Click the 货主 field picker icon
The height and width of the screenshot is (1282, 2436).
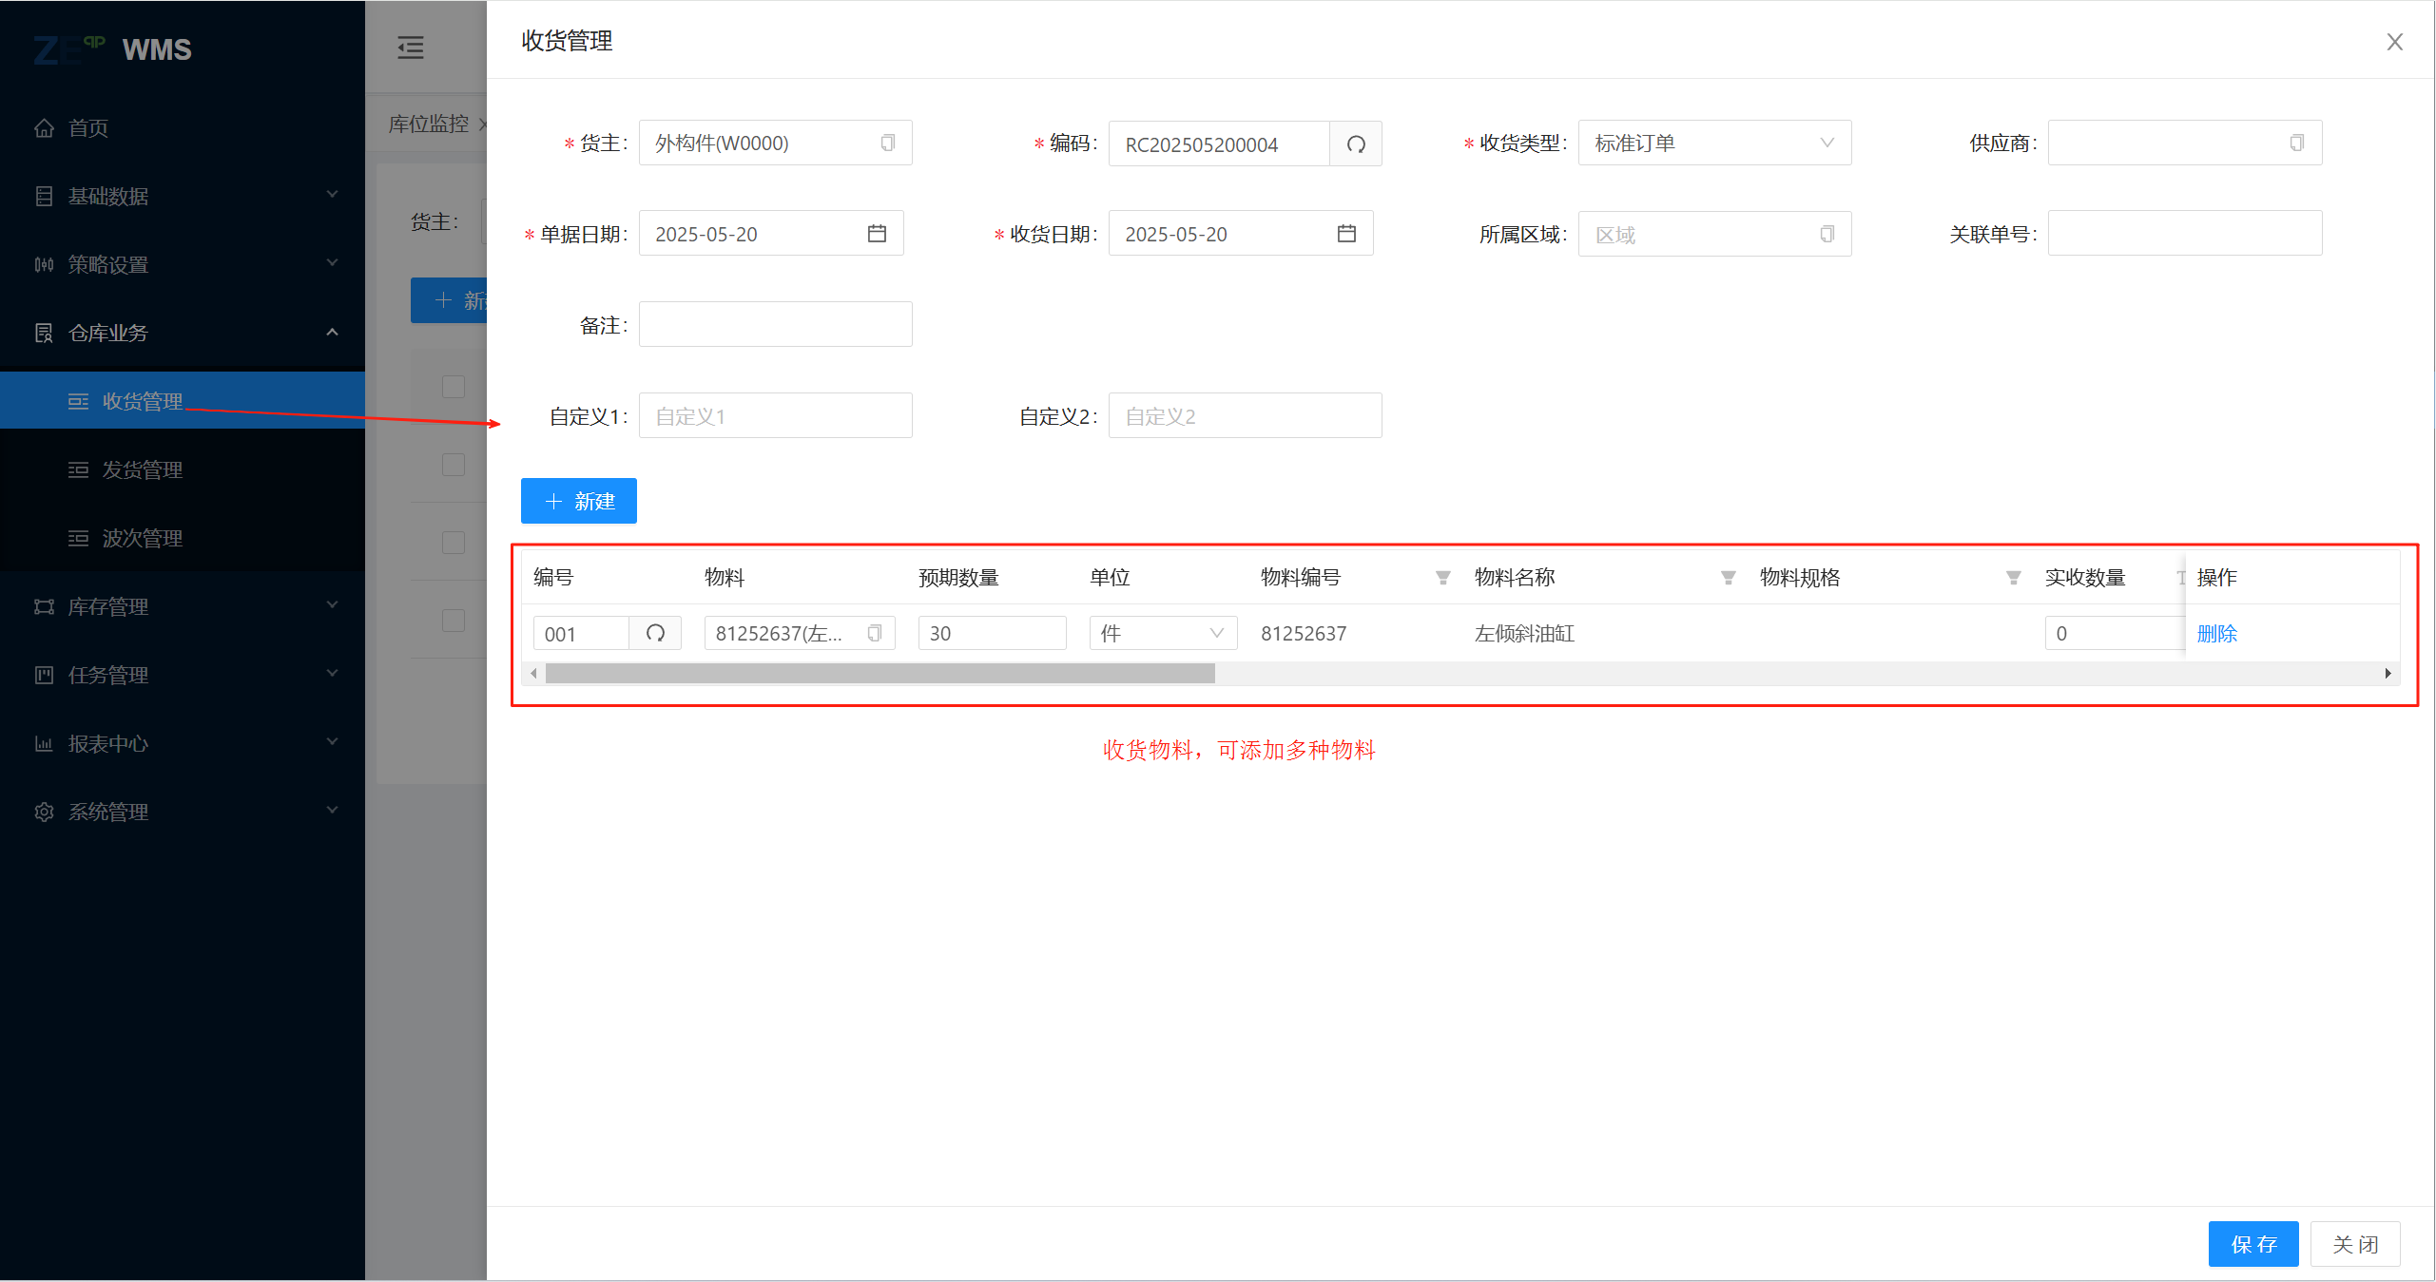pyautogui.click(x=887, y=144)
